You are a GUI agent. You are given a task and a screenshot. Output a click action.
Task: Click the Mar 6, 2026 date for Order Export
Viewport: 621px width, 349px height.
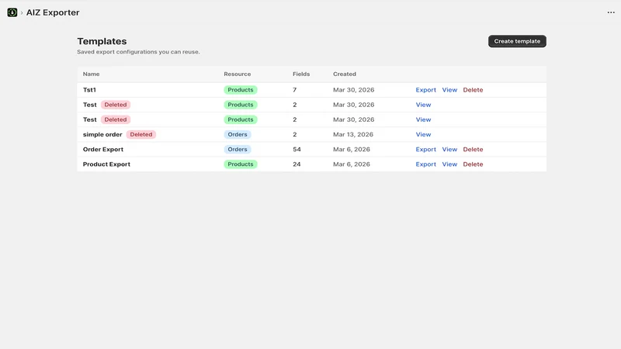(x=352, y=149)
